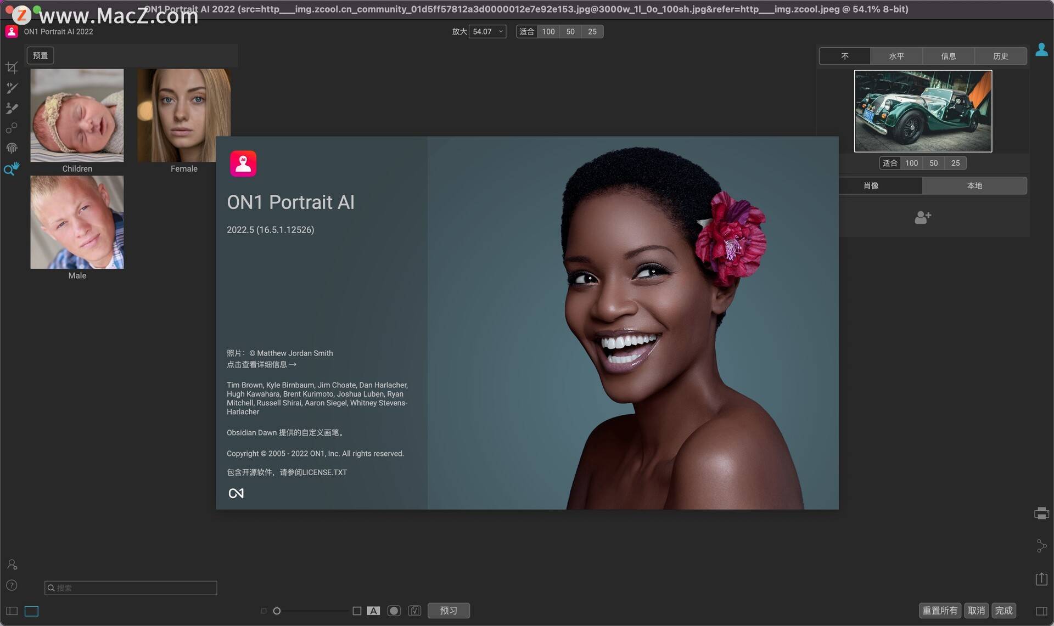Select the fingerprint refine tool

point(12,148)
